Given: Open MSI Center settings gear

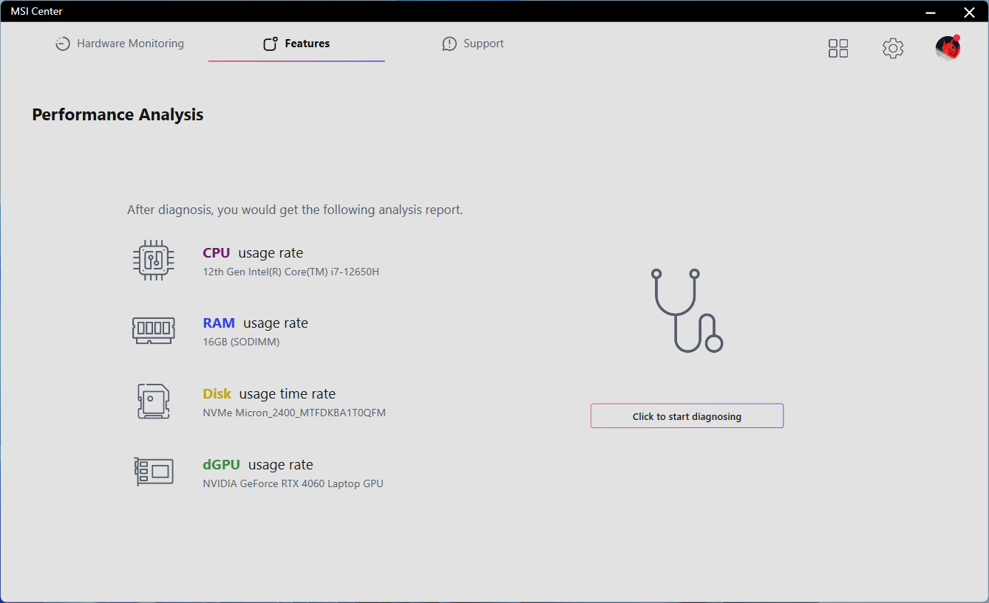Looking at the screenshot, I should (x=893, y=49).
